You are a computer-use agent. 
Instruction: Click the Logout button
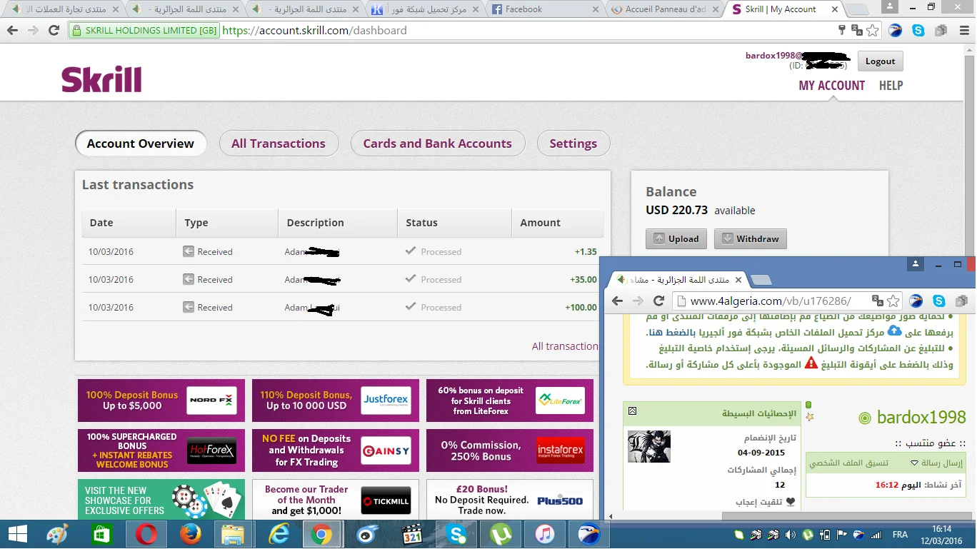tap(881, 61)
